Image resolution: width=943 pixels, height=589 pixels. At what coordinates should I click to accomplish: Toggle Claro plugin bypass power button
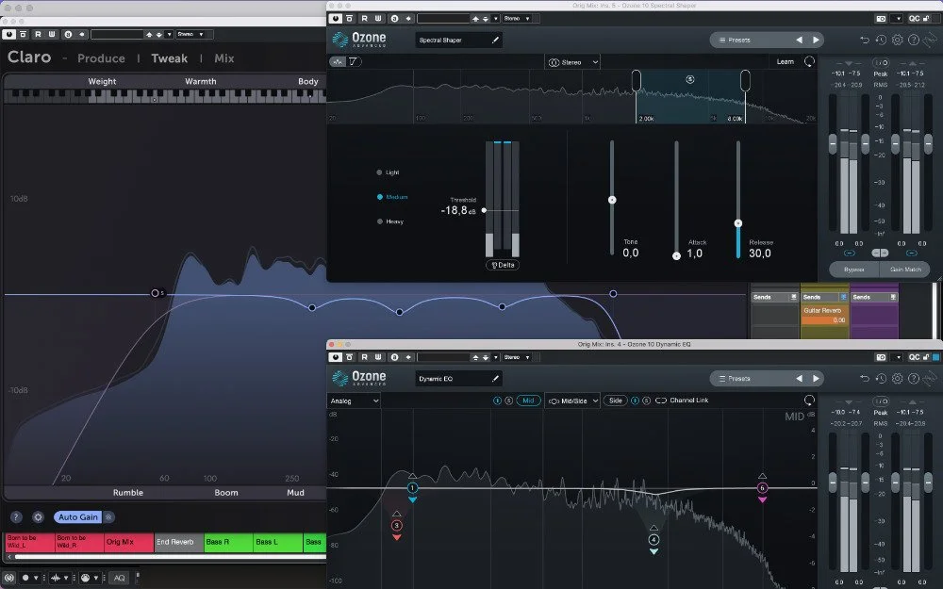click(9, 34)
